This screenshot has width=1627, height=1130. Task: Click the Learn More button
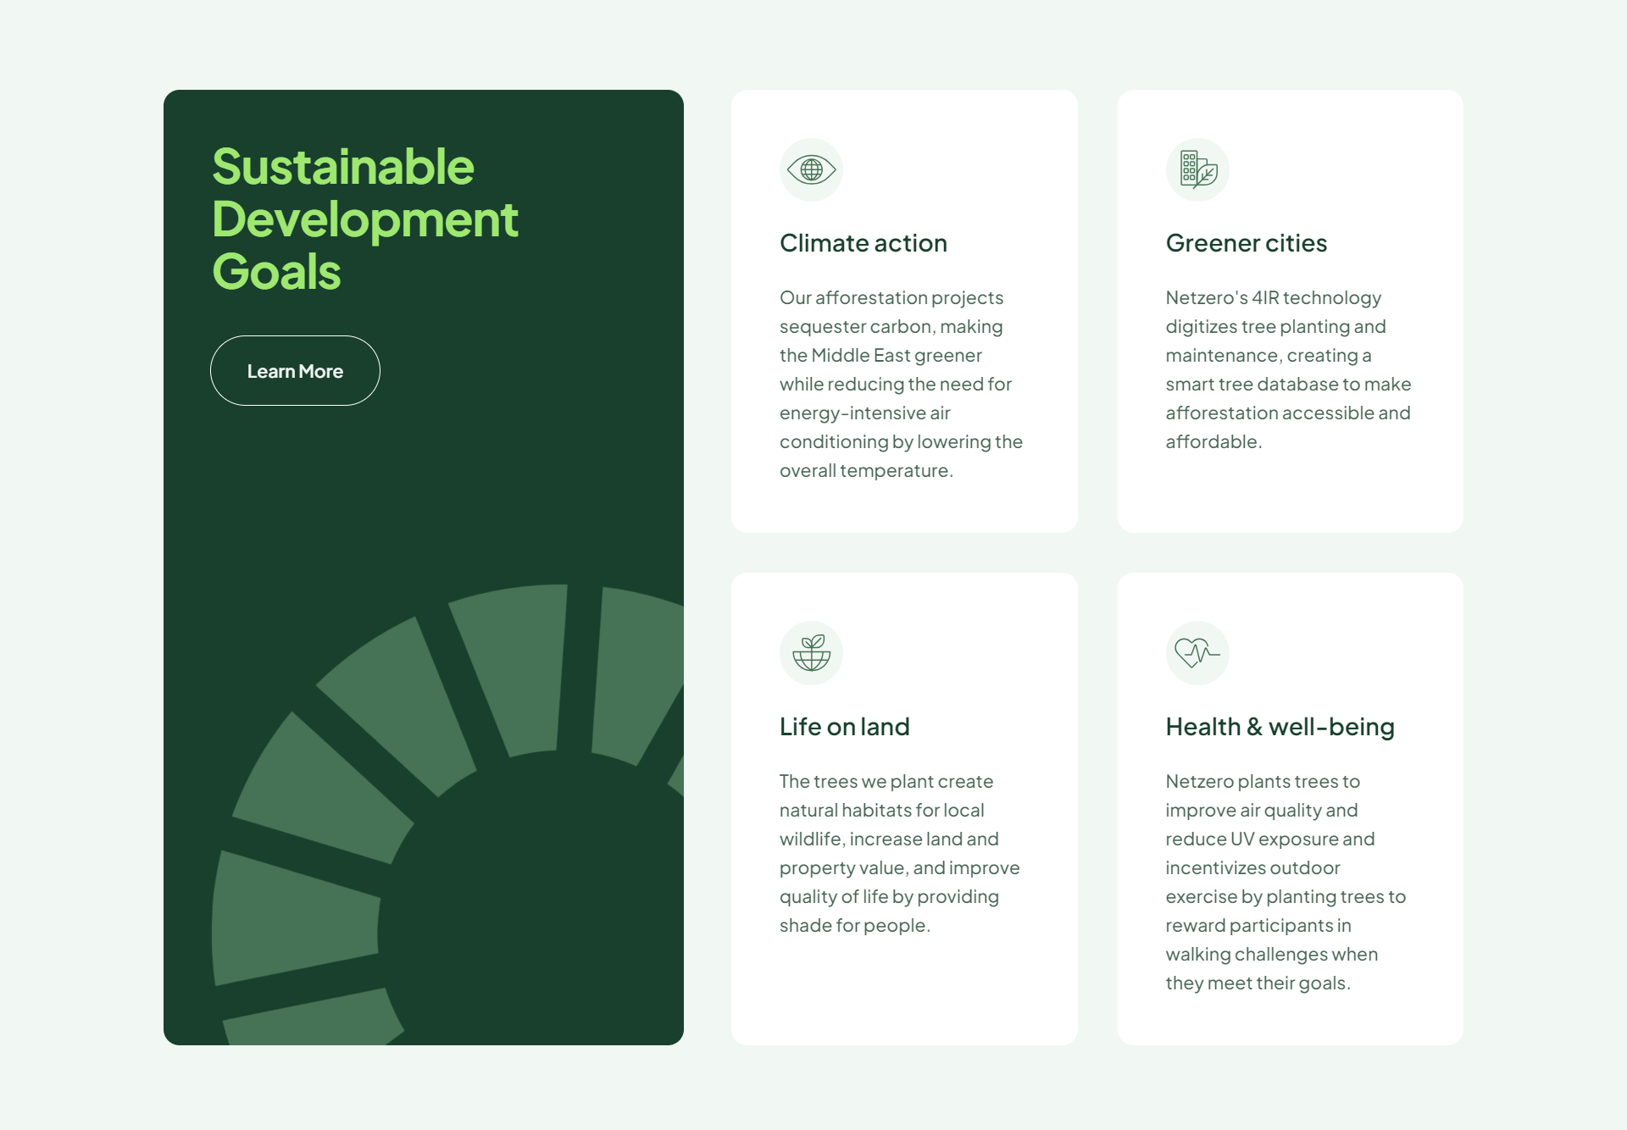295,370
